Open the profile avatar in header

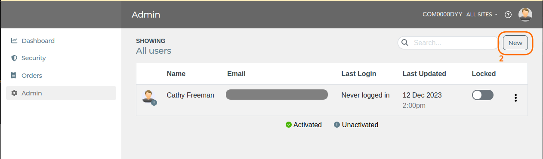pyautogui.click(x=525, y=15)
